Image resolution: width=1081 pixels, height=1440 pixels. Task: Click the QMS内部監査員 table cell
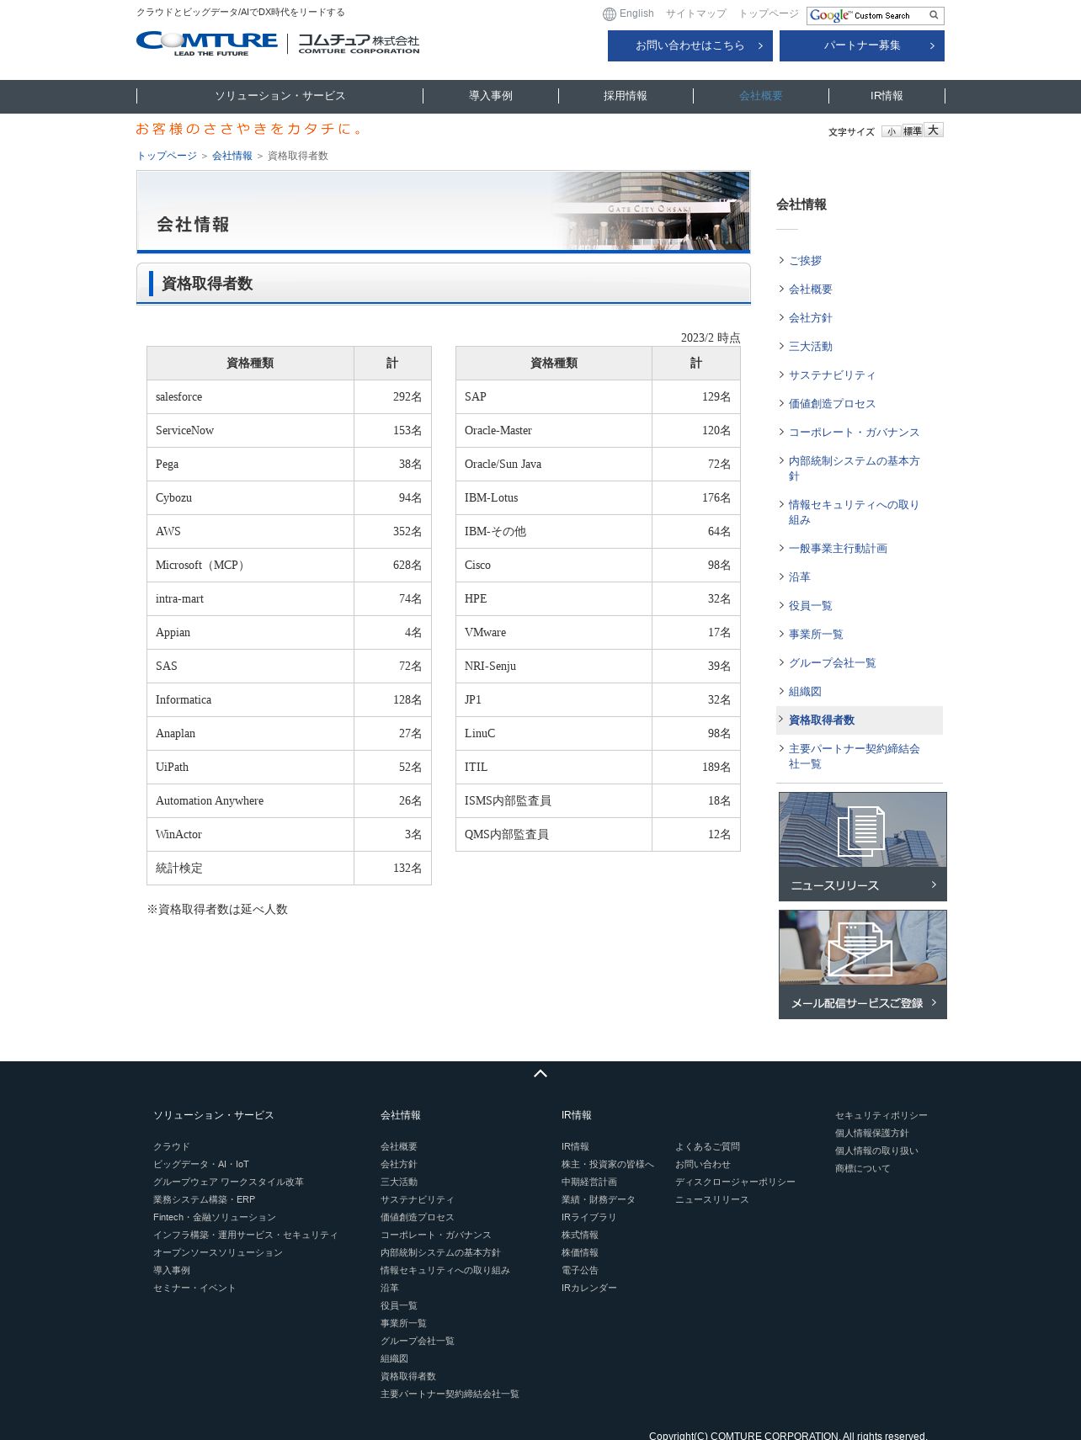[554, 835]
